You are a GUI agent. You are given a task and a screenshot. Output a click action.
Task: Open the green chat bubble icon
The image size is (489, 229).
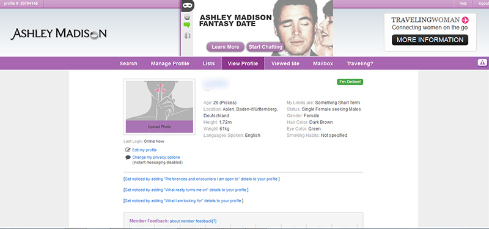pyautogui.click(x=187, y=25)
